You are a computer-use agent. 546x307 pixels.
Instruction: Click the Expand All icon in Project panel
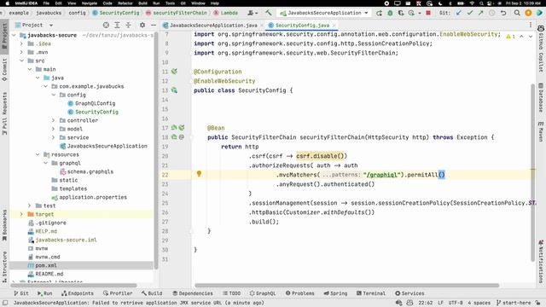pos(117,25)
